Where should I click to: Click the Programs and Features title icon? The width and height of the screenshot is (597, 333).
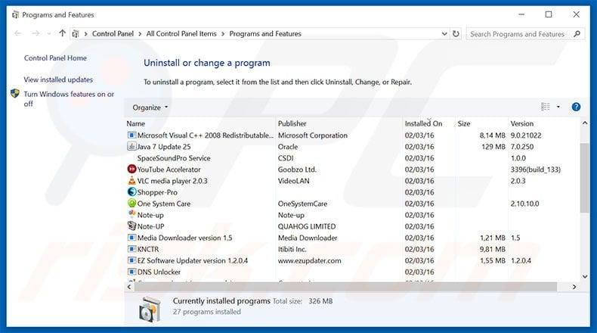[x=15, y=15]
